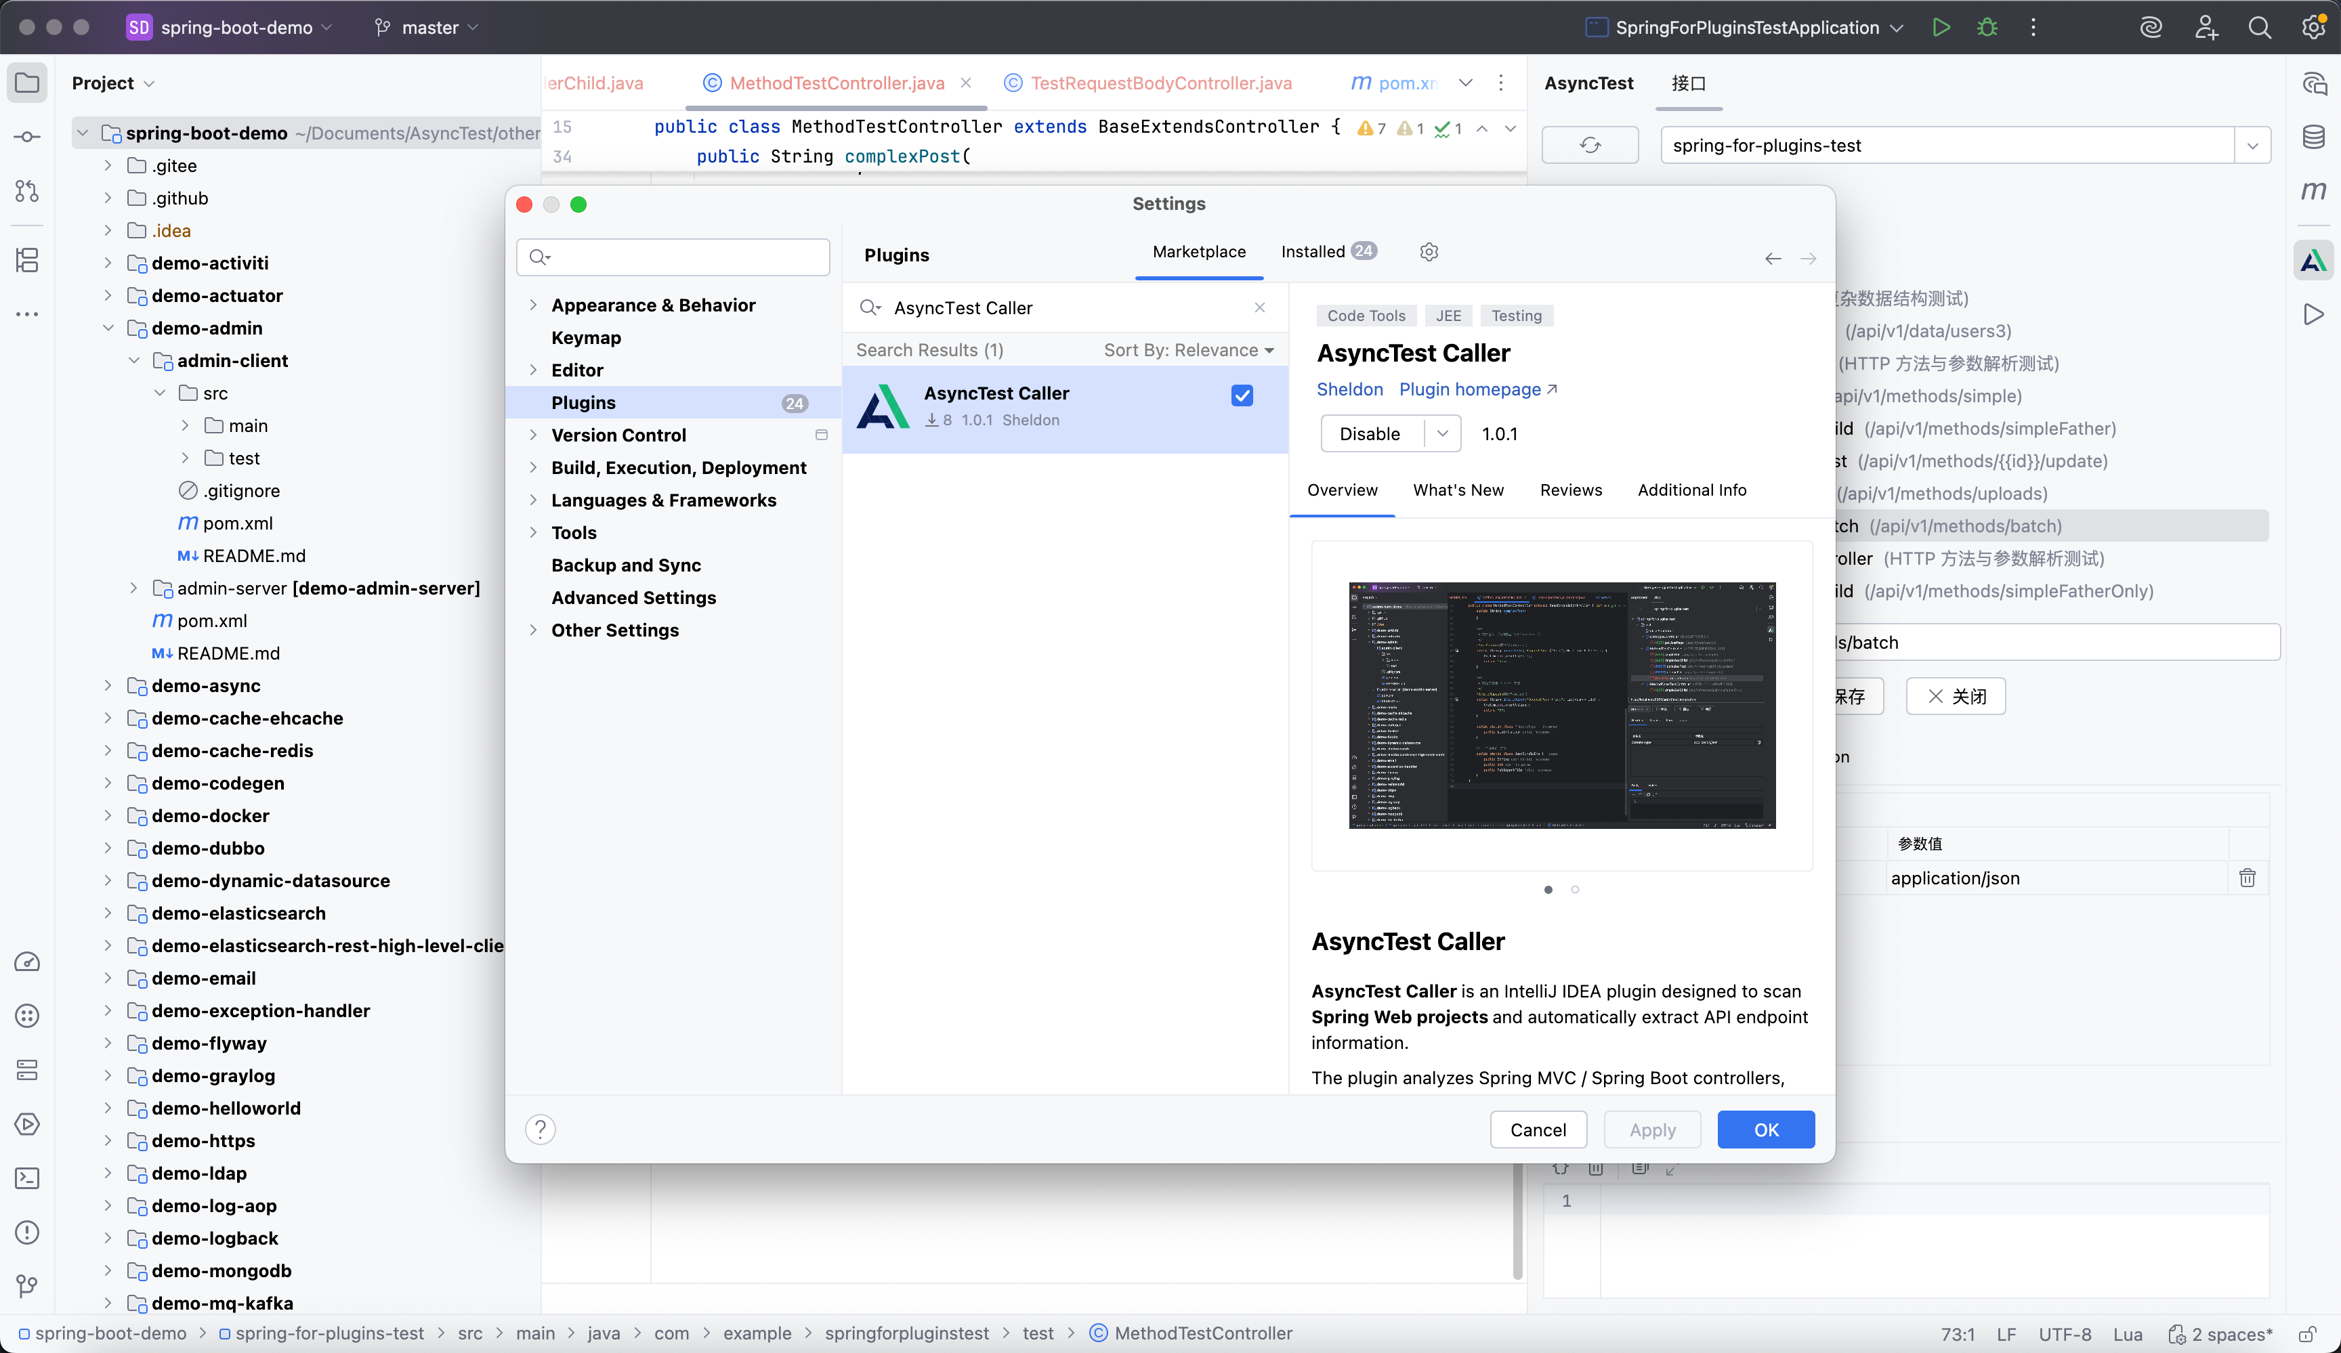Open the Disable button dropdown arrow
Screen dimensions: 2341x1353
(1441, 433)
